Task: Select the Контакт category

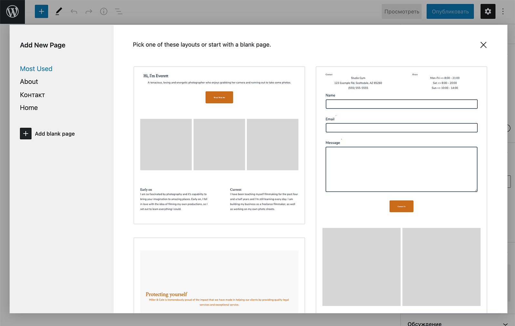Action: [32, 95]
